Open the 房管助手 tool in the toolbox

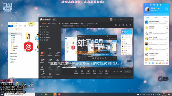tap(49, 54)
